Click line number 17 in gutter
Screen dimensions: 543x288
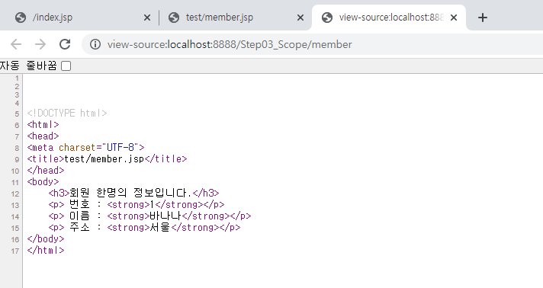(15, 251)
